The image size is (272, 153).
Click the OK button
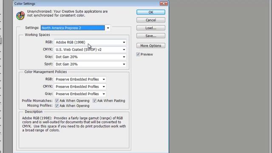150,12
